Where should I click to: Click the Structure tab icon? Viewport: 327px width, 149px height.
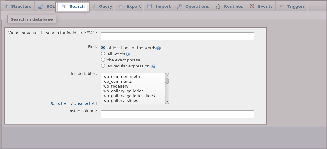tap(5, 6)
